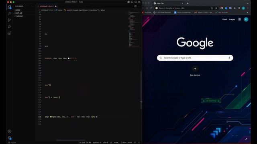Image resolution: width=257 pixels, height=144 pixels.
Task: Click the Google search box
Action: pyautogui.click(x=195, y=58)
